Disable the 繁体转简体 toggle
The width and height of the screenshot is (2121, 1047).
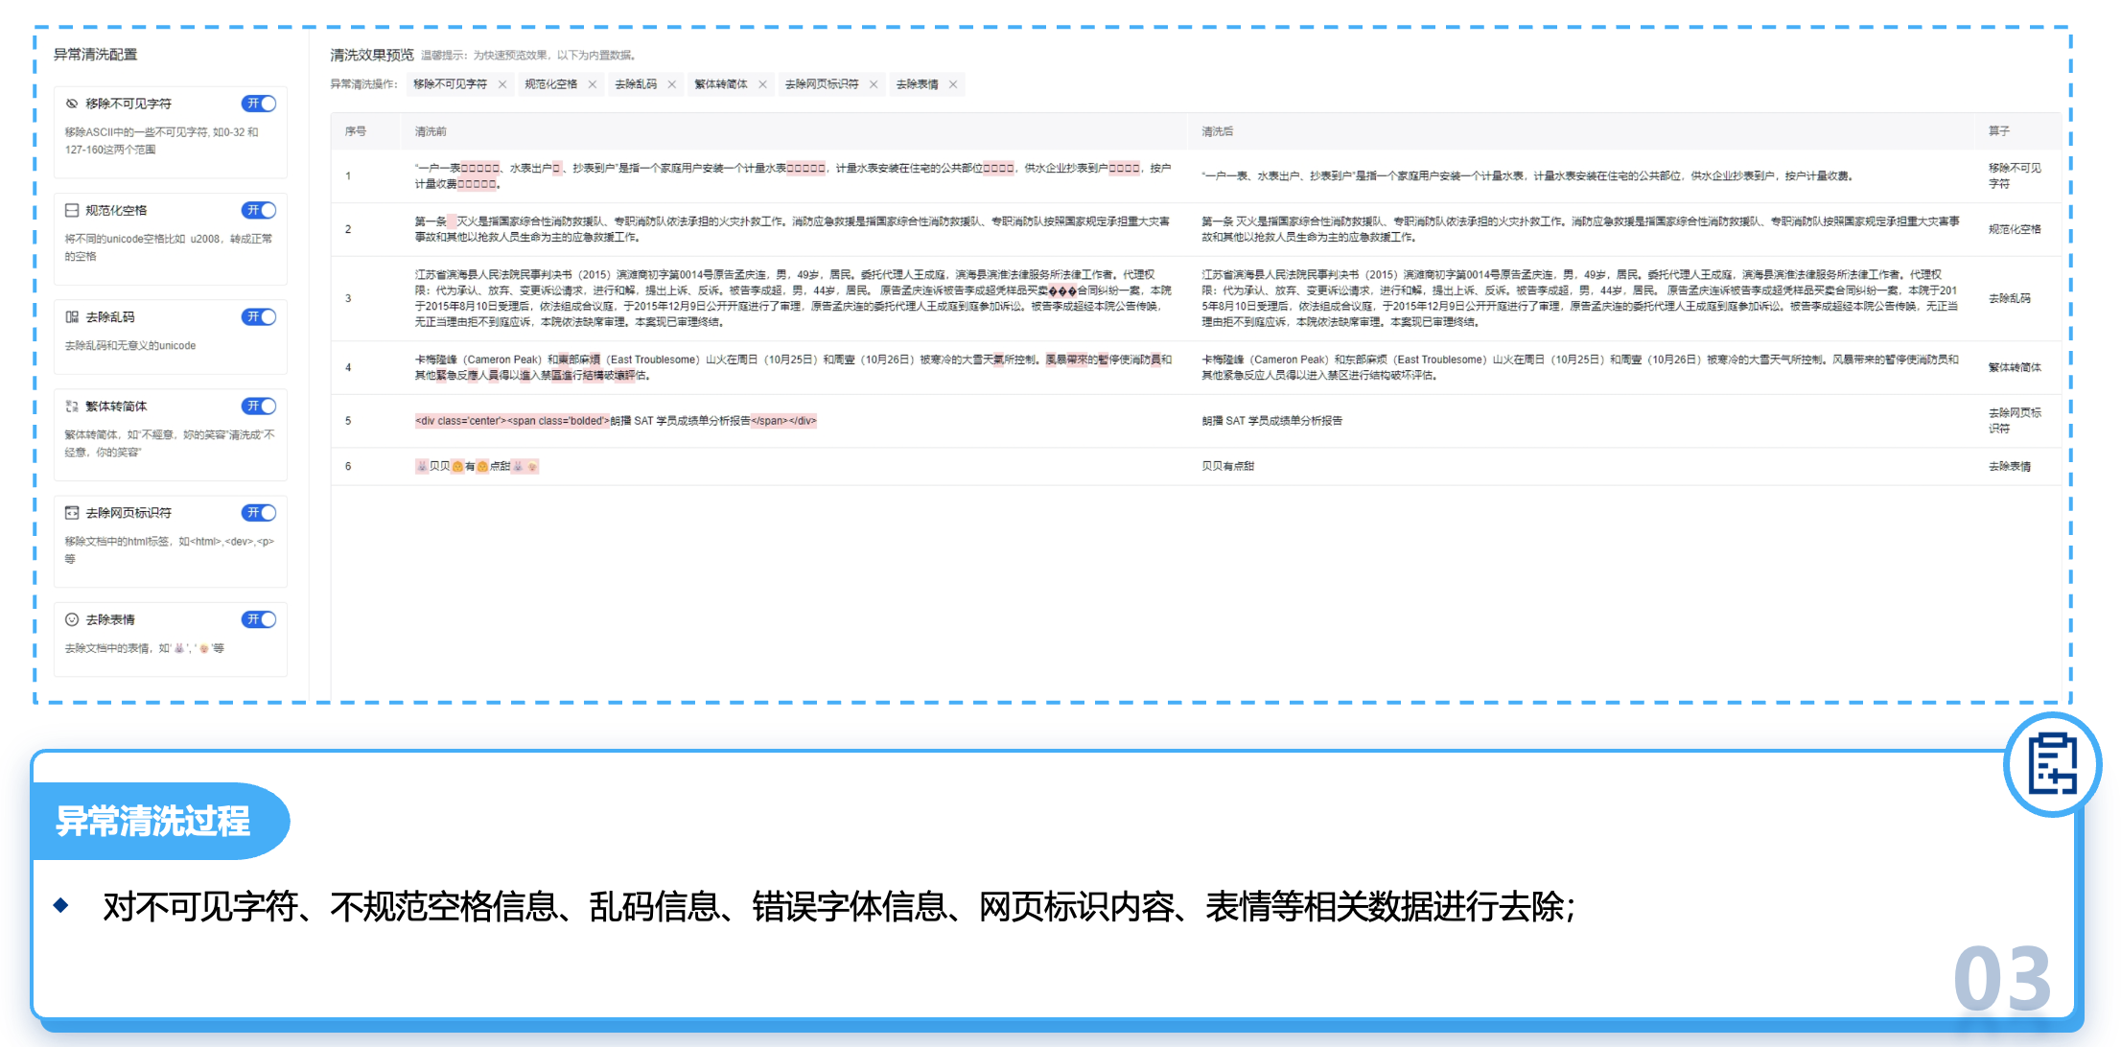pos(259,407)
